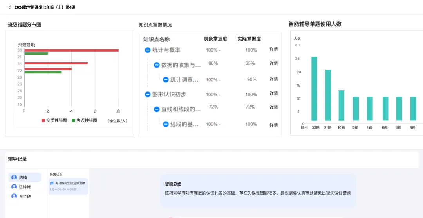Viewport: 423px width, 218px height.
Task: Open 详情 for 直线和线段的… row
Action: 273,107
